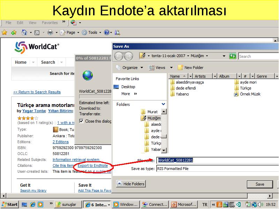Click the Start button
Screen dimensions: 279x209
coord(10,204)
